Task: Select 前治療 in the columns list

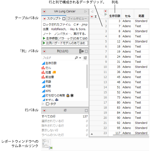Action: coord(50,77)
